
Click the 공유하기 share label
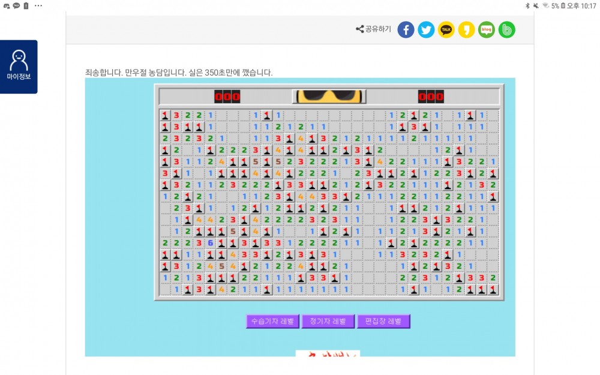[x=373, y=29]
